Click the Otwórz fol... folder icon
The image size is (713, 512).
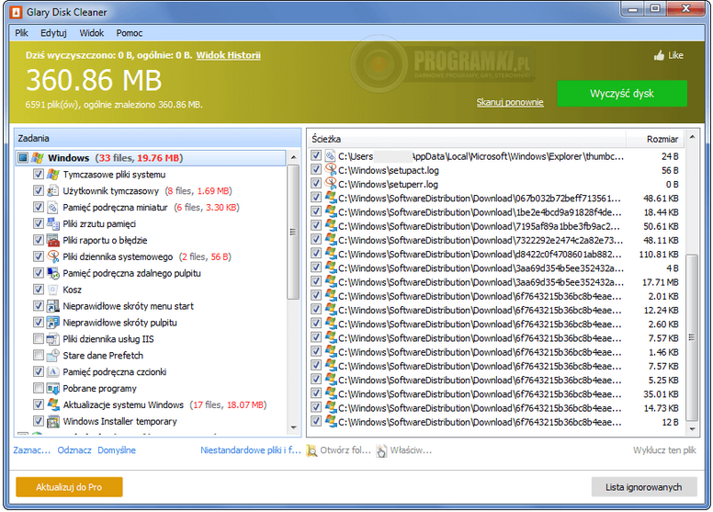311,450
